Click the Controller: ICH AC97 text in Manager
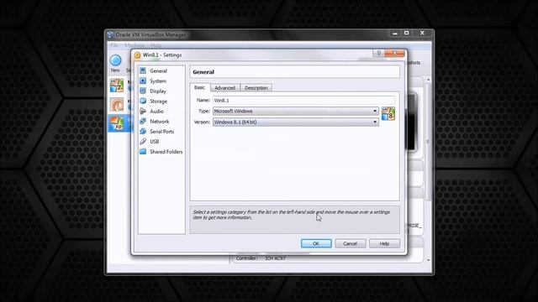The image size is (538, 302). click(261, 258)
